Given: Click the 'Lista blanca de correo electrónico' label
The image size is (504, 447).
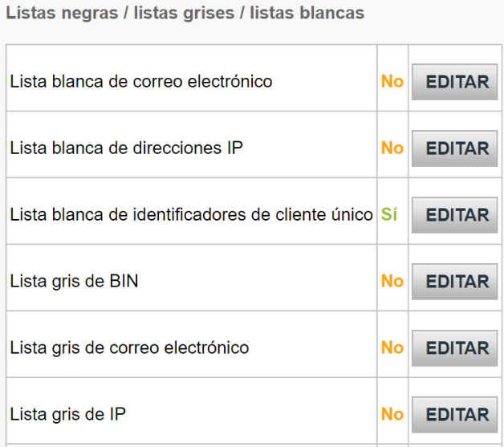Looking at the screenshot, I should (140, 82).
